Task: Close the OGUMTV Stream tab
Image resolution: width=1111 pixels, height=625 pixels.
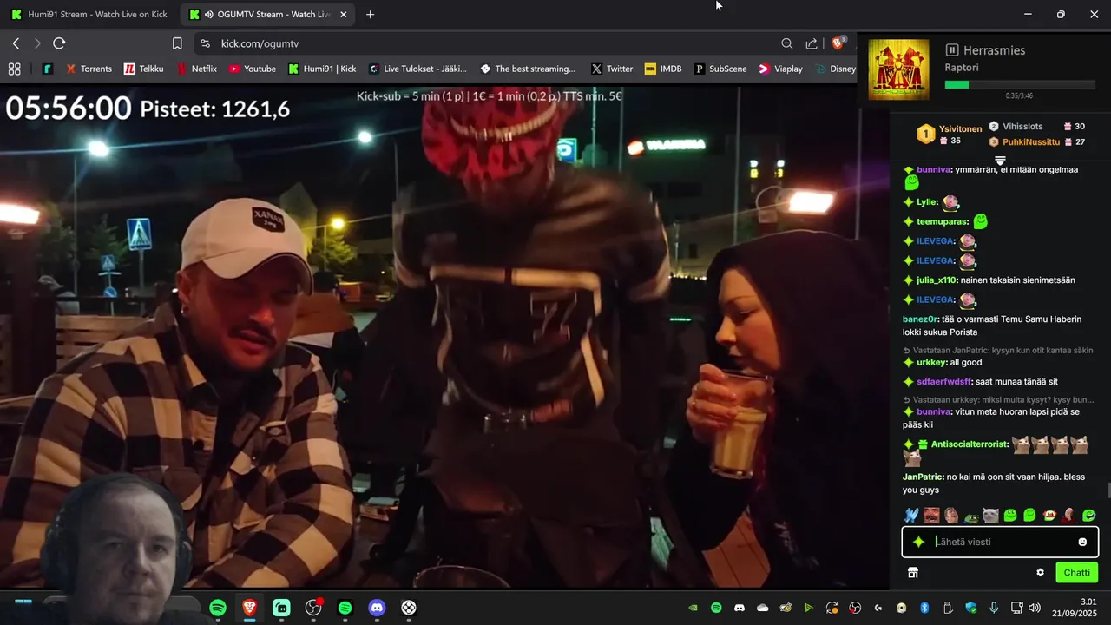Action: 344,14
